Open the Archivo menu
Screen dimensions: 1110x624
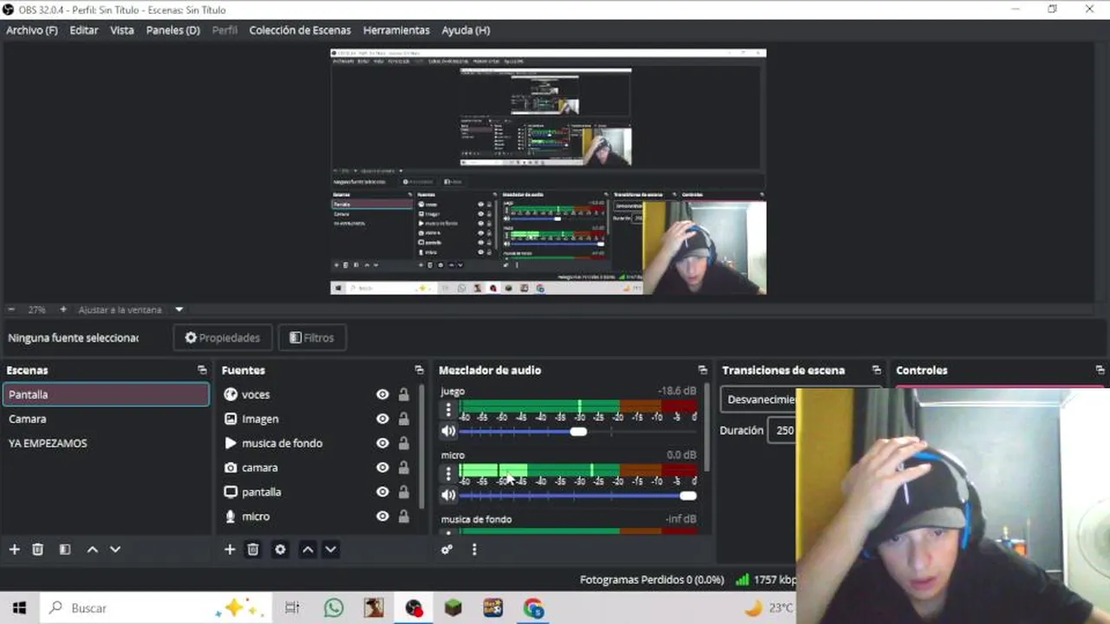tap(32, 30)
